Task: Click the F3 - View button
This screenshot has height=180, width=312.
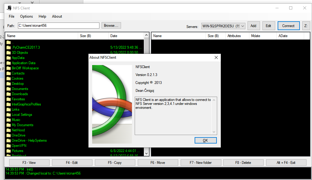Action: click(x=29, y=162)
